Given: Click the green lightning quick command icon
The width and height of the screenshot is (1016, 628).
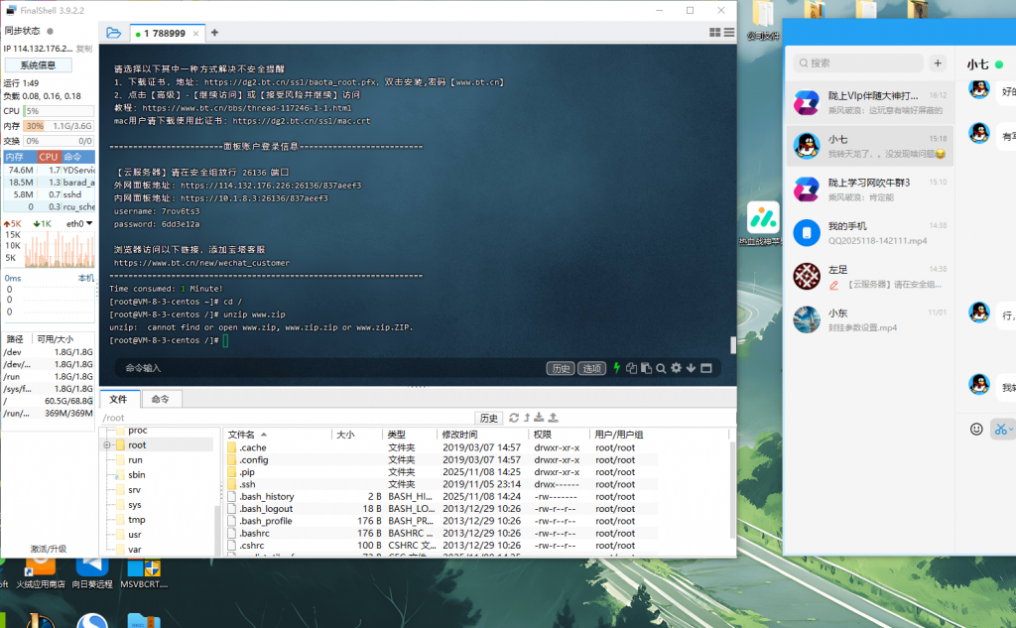Looking at the screenshot, I should coord(616,368).
